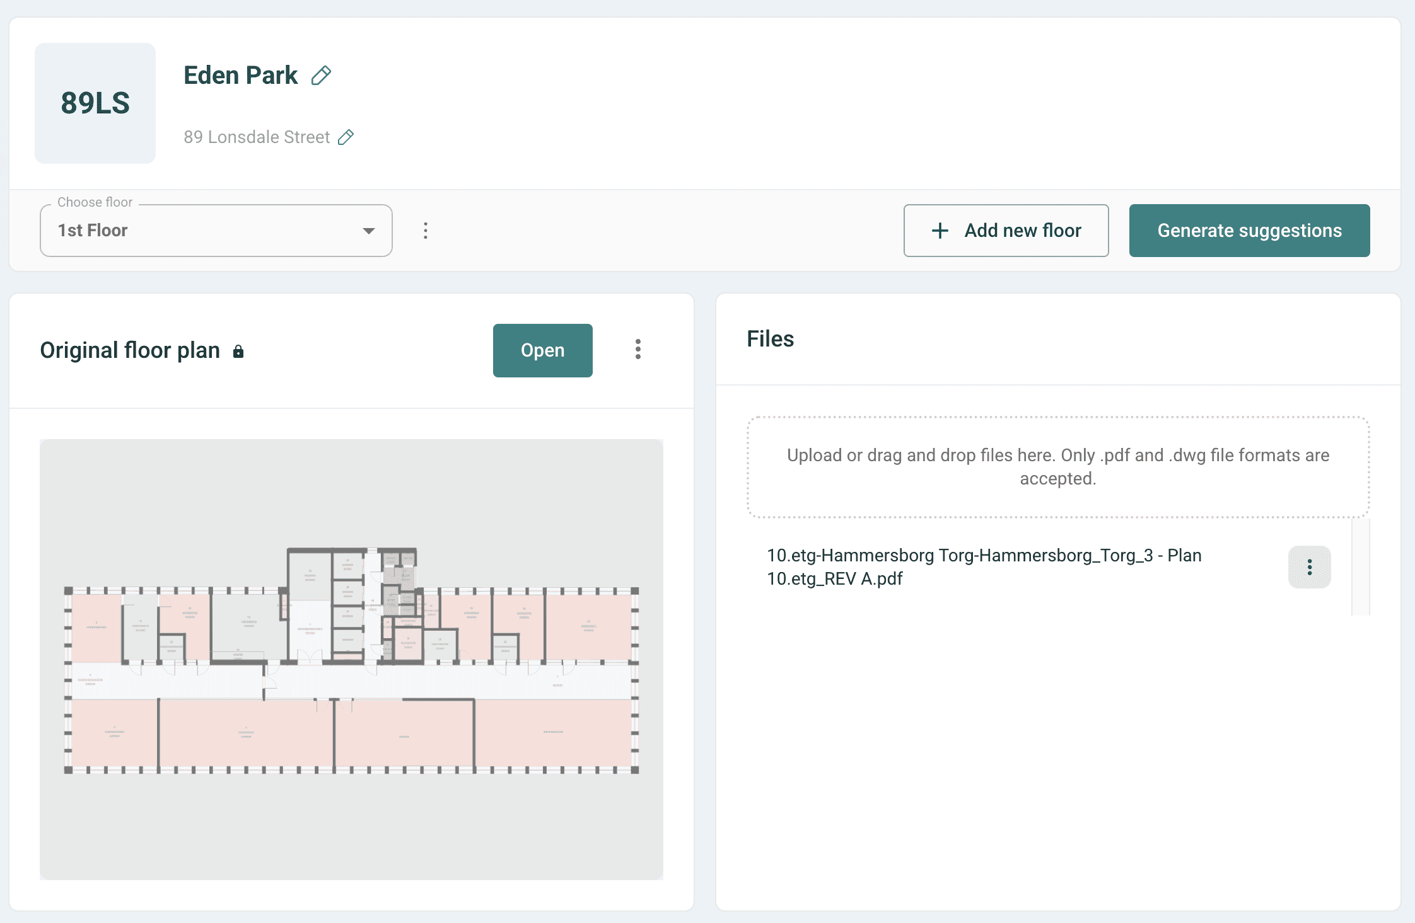This screenshot has height=923, width=1415.
Task: Click Generate suggestions
Action: pos(1249,231)
